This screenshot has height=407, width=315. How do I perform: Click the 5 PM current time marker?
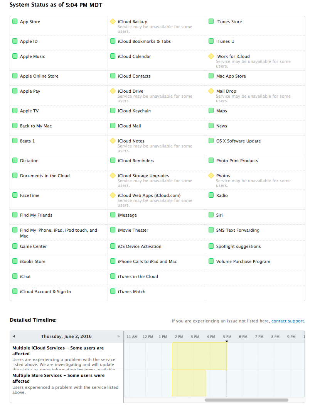[x=227, y=341]
